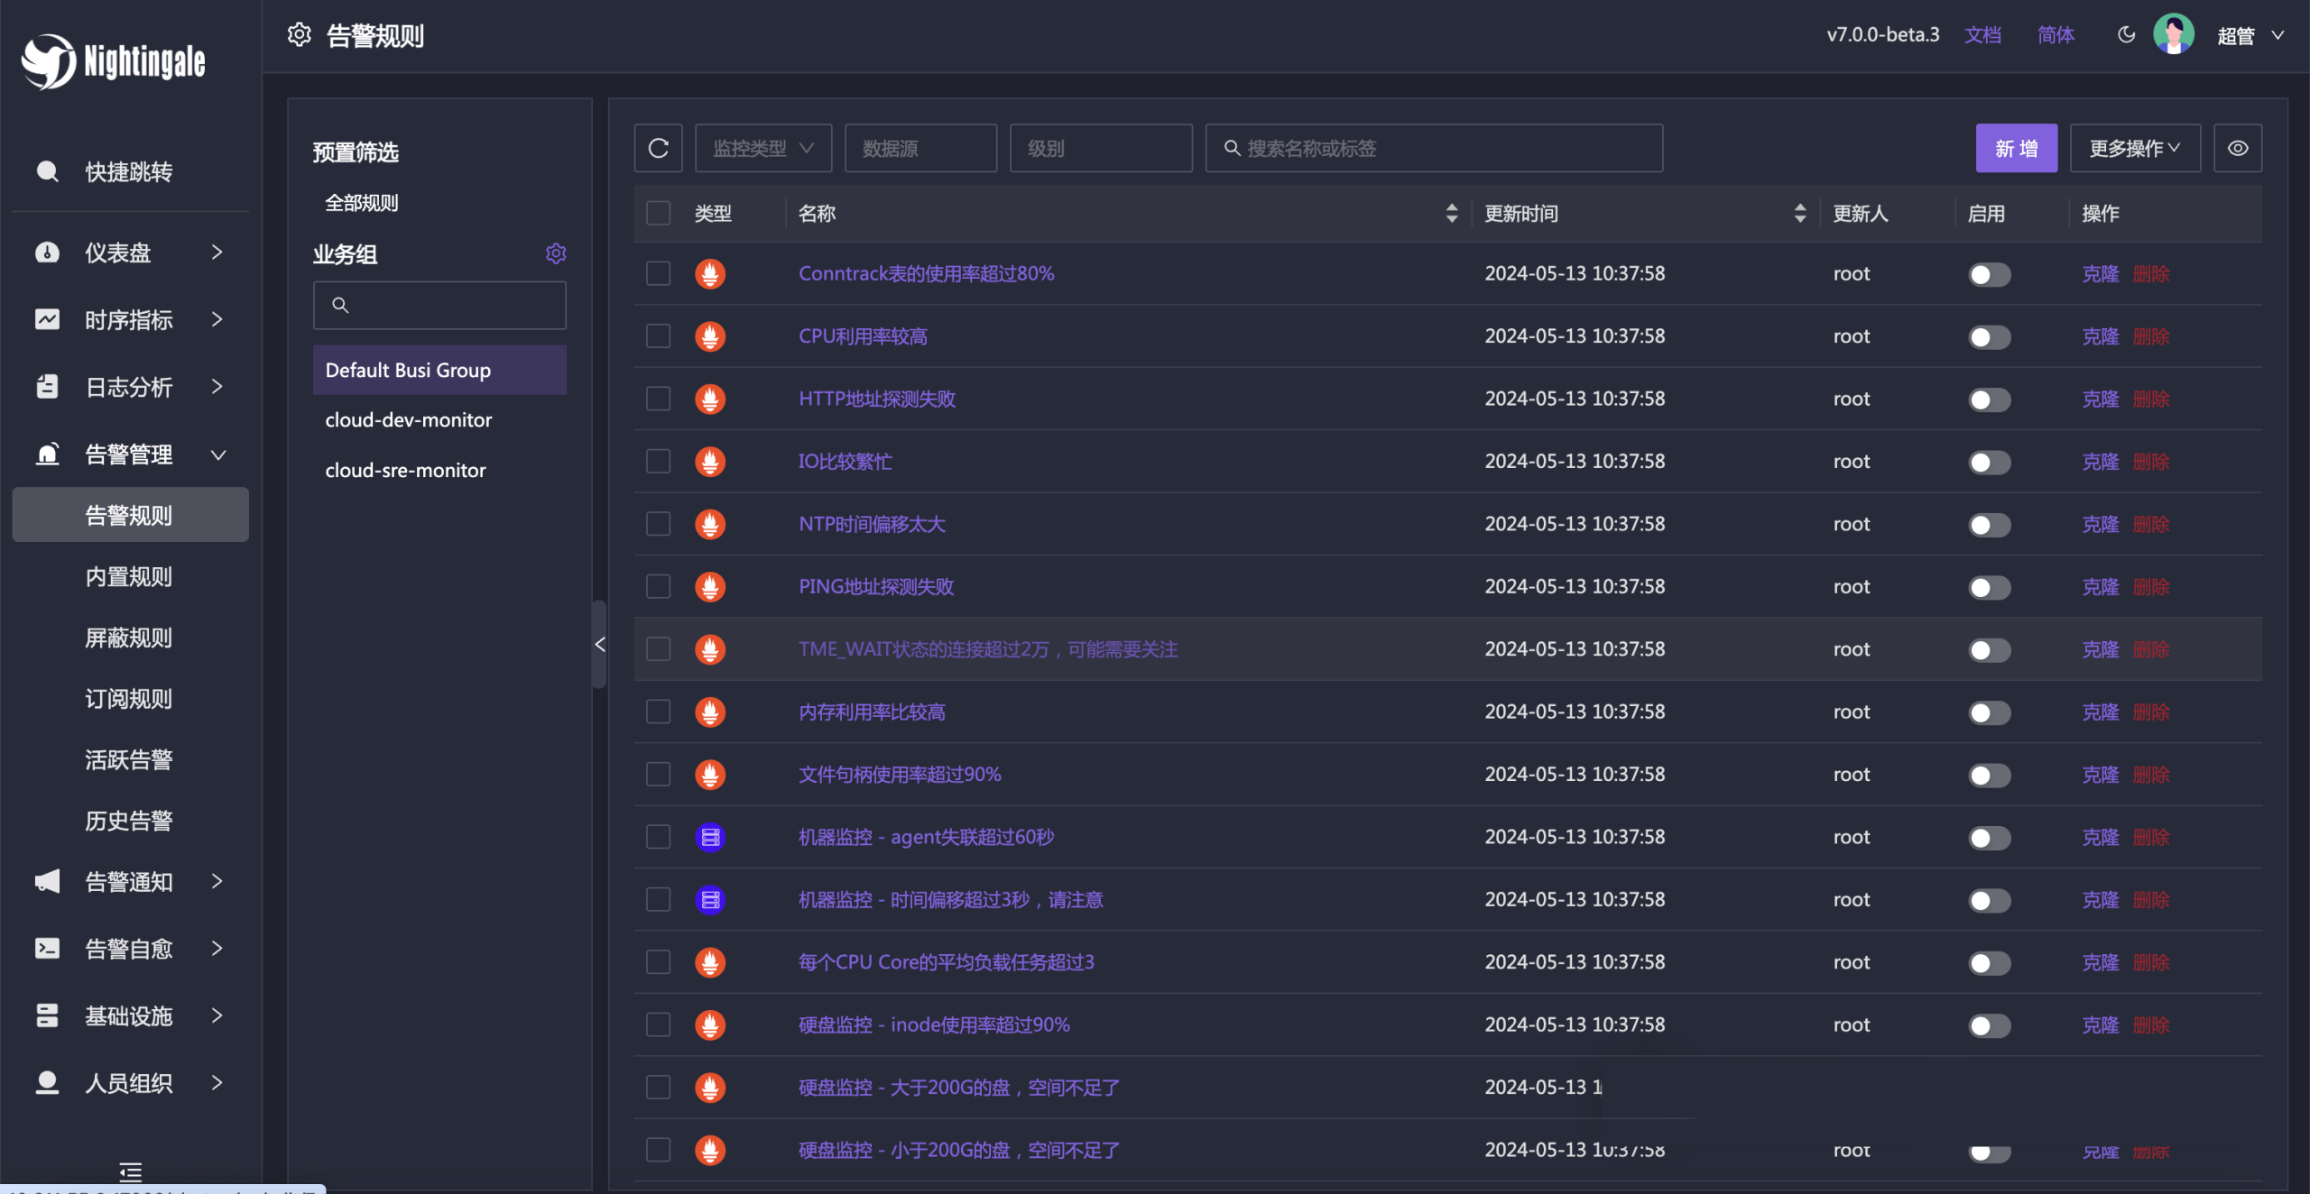Open the 监控类型 dropdown
The height and width of the screenshot is (1194, 2310).
(762, 148)
